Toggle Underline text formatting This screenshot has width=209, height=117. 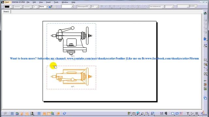110,6
